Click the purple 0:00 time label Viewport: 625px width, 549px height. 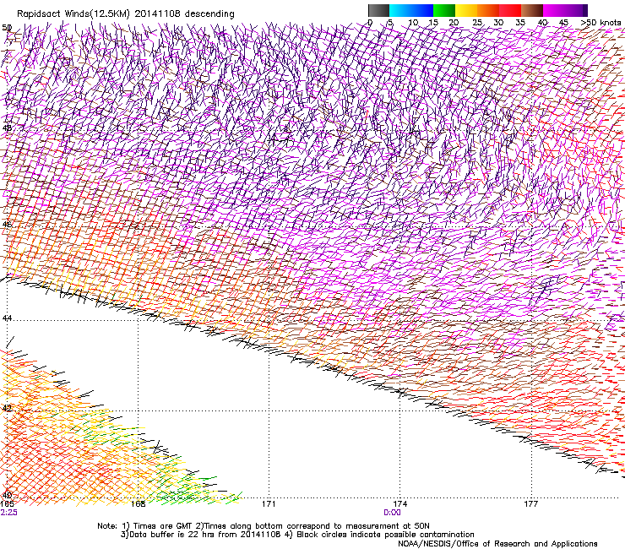(x=392, y=513)
